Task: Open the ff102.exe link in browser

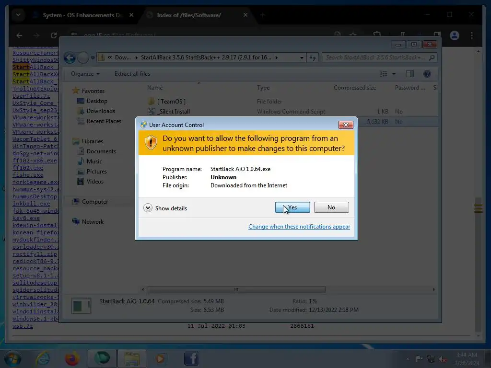Action: tap(28, 168)
